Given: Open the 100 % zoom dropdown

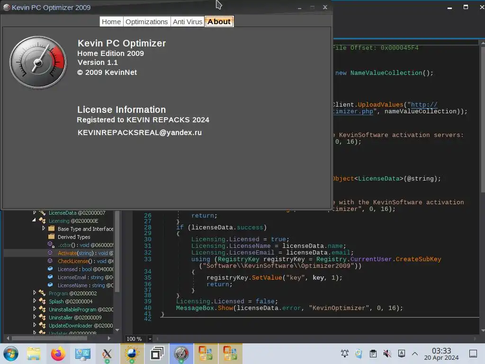Looking at the screenshot, I should (150, 339).
